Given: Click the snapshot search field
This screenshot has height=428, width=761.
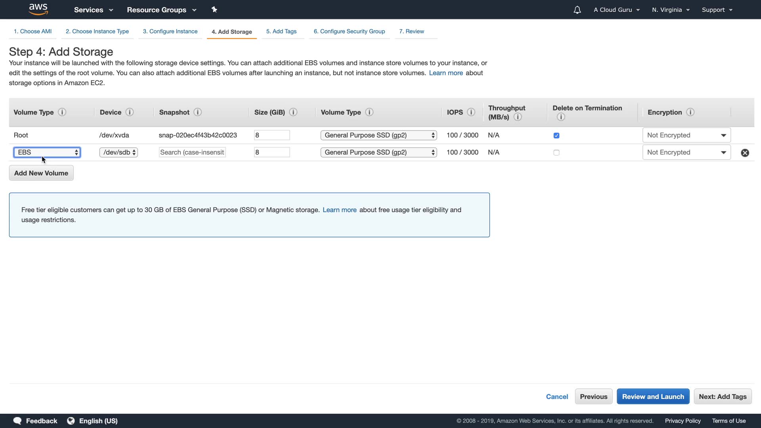Looking at the screenshot, I should pos(192,153).
